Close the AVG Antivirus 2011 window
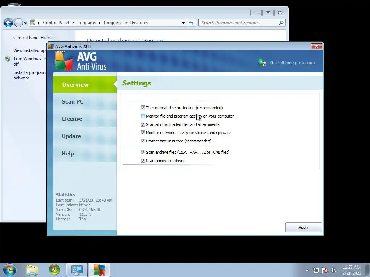The image size is (370, 277). coord(317,47)
